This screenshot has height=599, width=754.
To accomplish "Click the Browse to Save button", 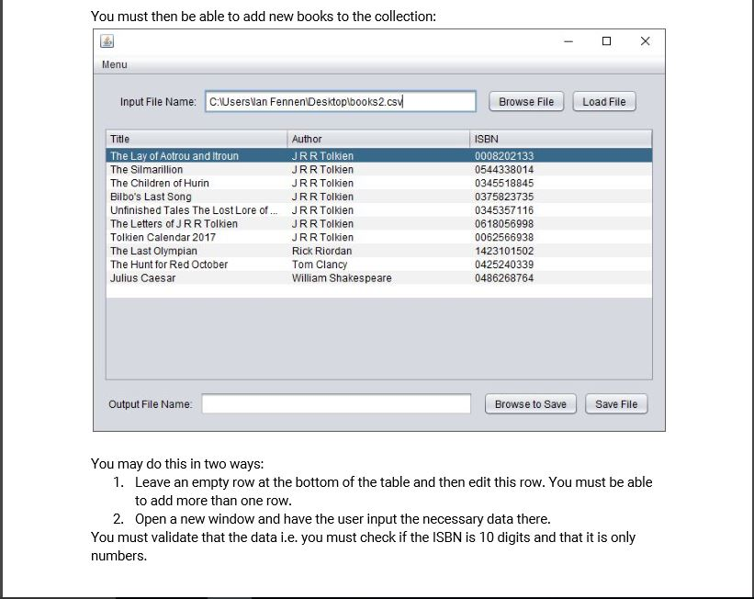I will (x=531, y=404).
